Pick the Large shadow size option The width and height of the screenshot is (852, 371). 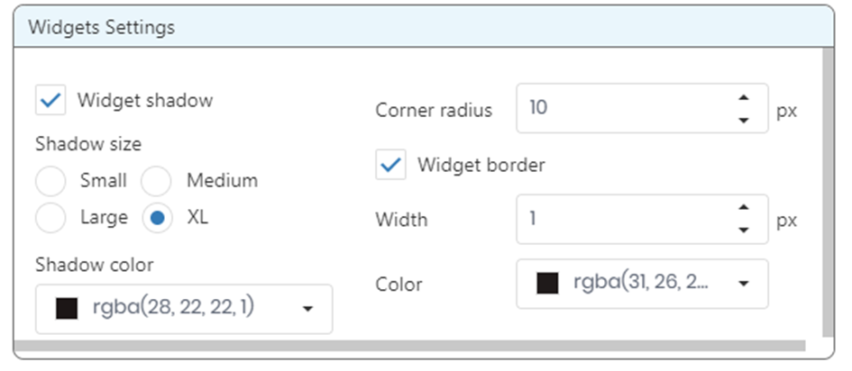click(x=50, y=217)
